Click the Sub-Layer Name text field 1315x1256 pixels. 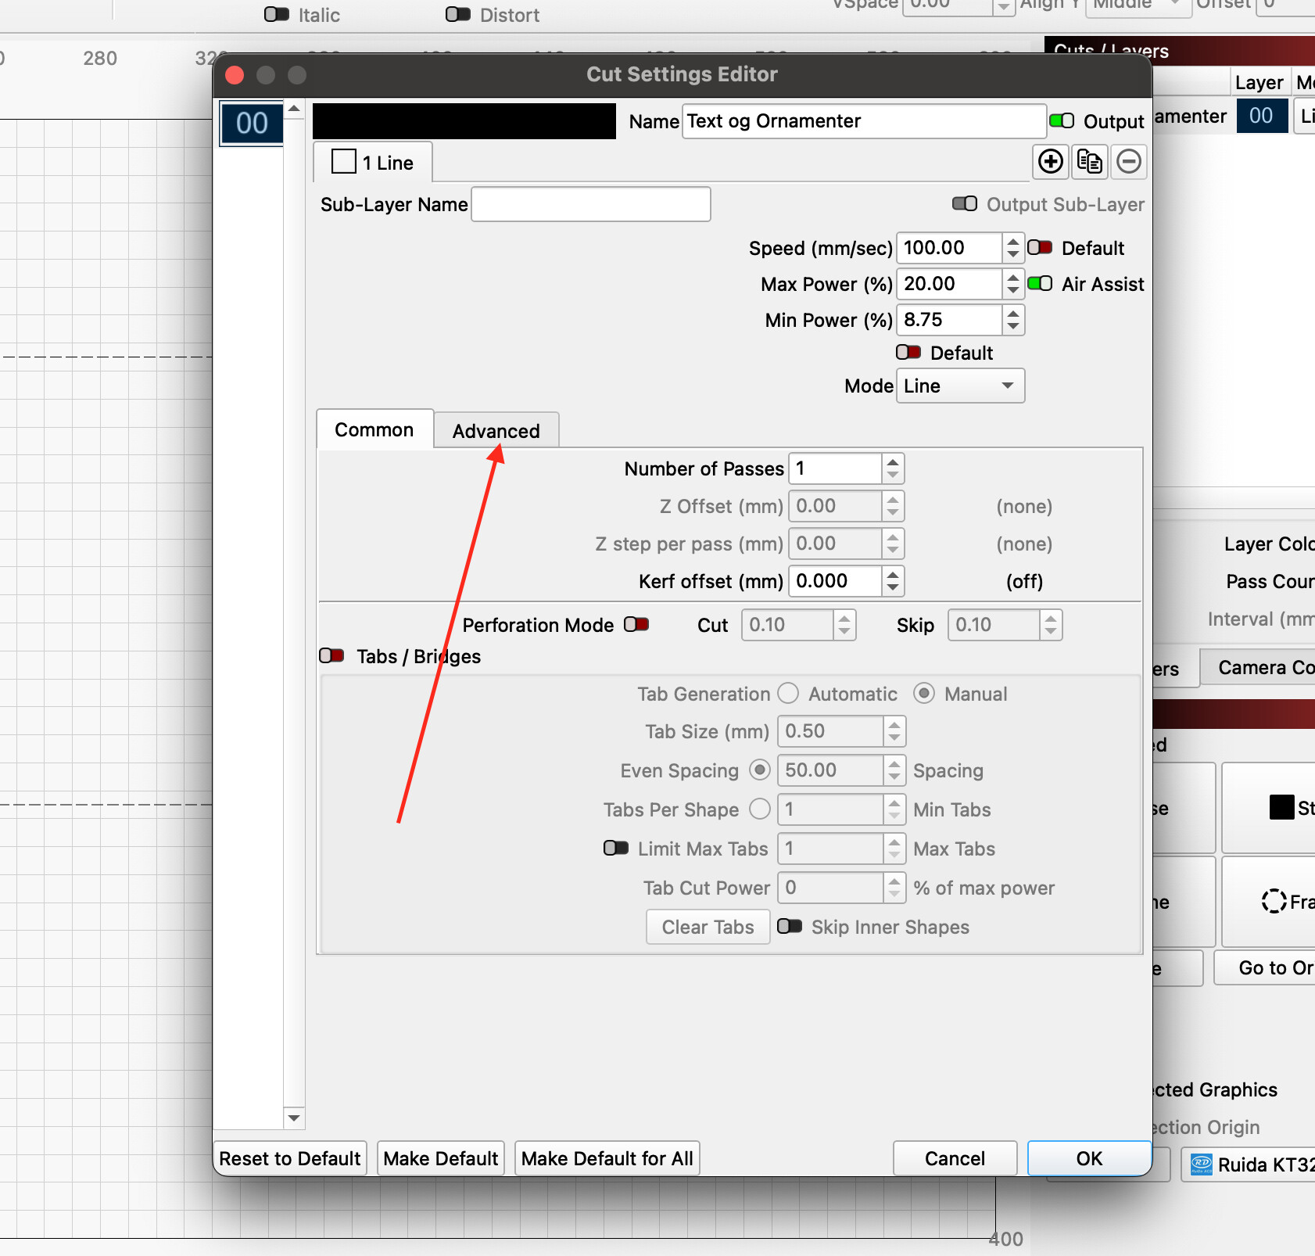click(591, 205)
